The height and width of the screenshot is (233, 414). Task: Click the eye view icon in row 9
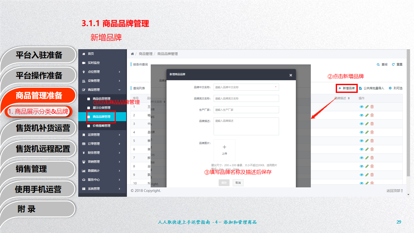pos(362,174)
